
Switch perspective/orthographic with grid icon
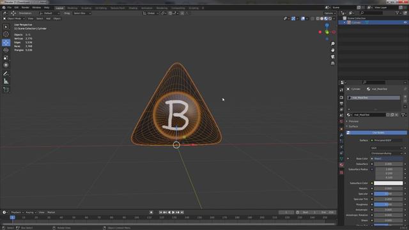332,63
